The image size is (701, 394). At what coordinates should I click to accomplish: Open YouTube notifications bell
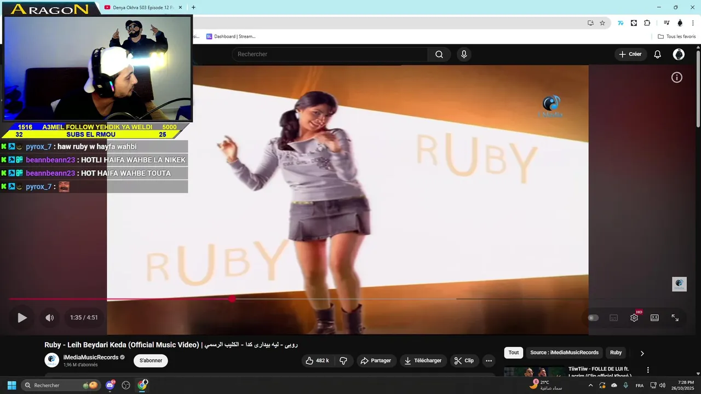pos(658,54)
